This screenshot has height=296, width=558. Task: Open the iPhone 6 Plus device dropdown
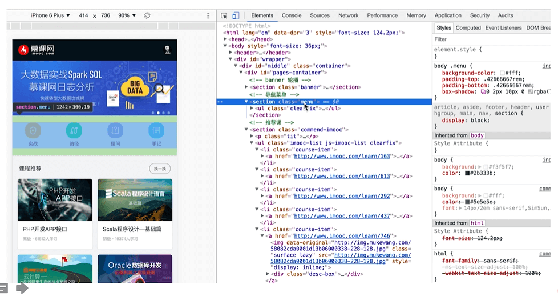pyautogui.click(x=50, y=15)
